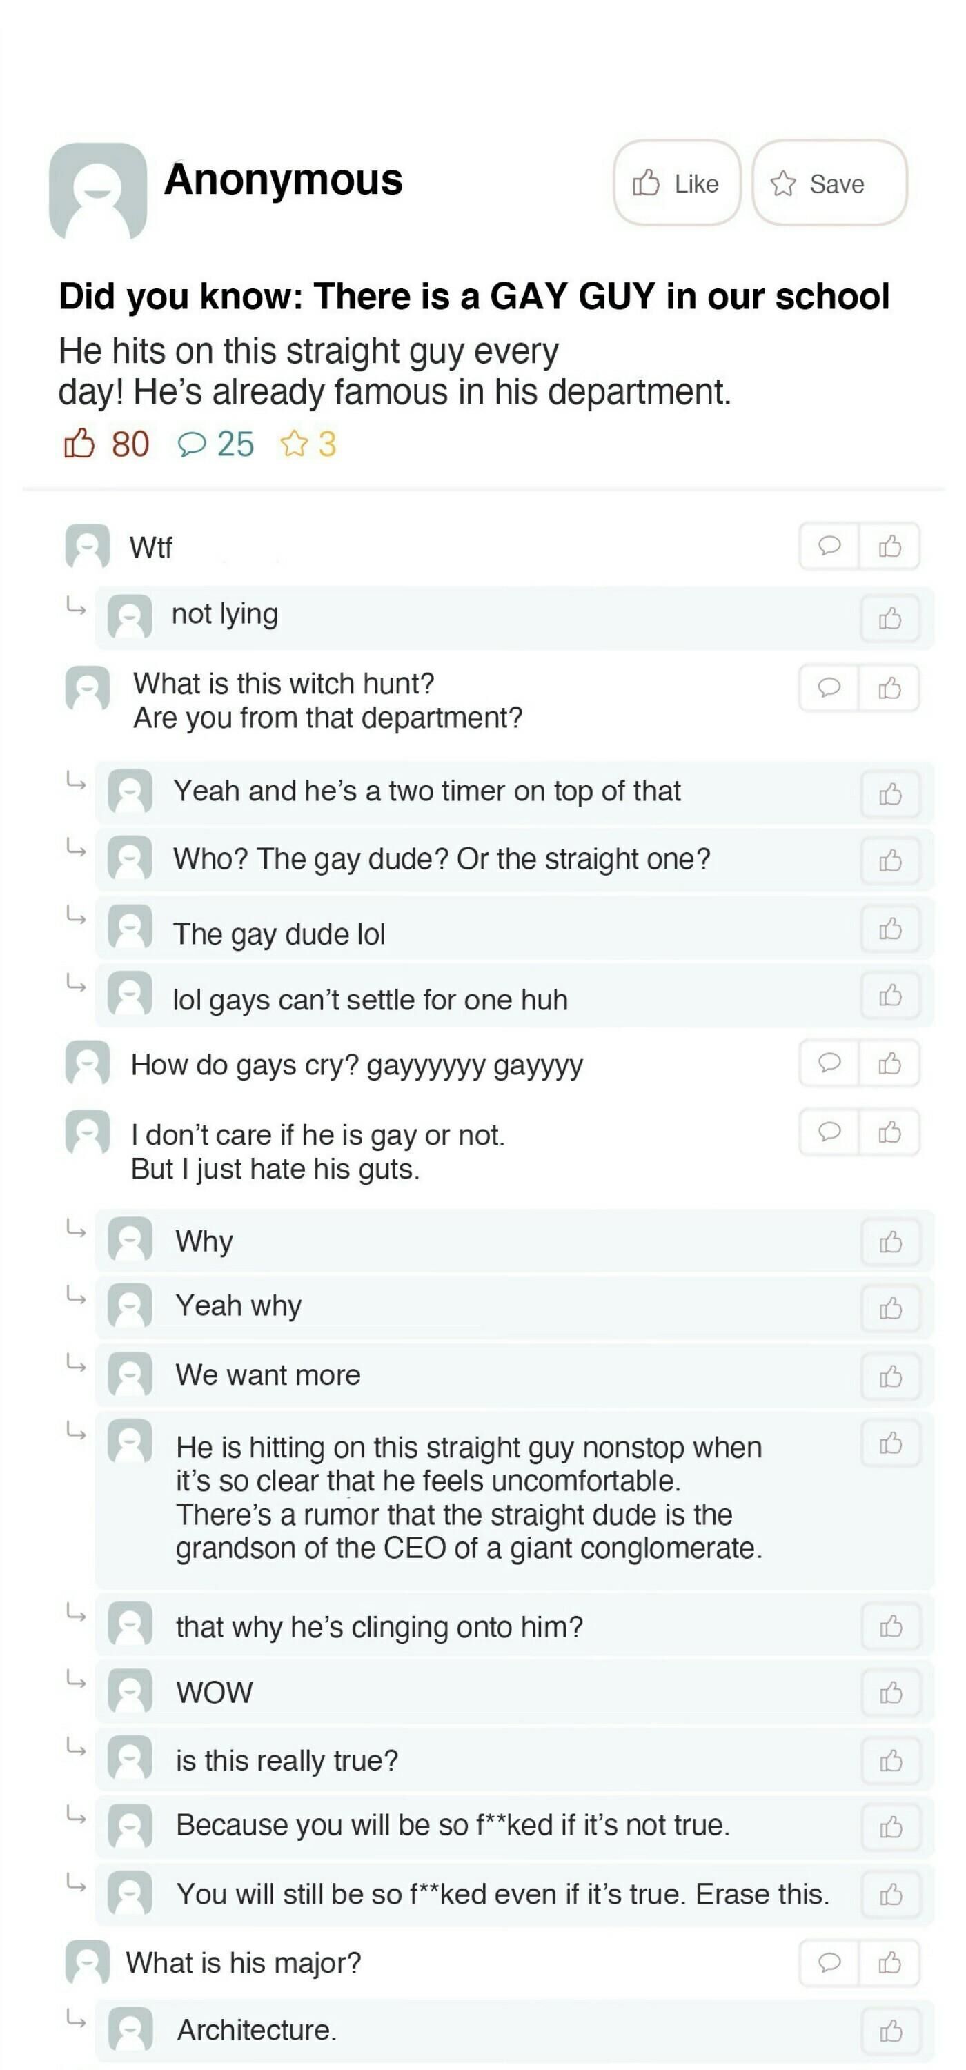966x2070 pixels.
Task: Like the "What is this witch hunt?" comment
Action: [889, 688]
